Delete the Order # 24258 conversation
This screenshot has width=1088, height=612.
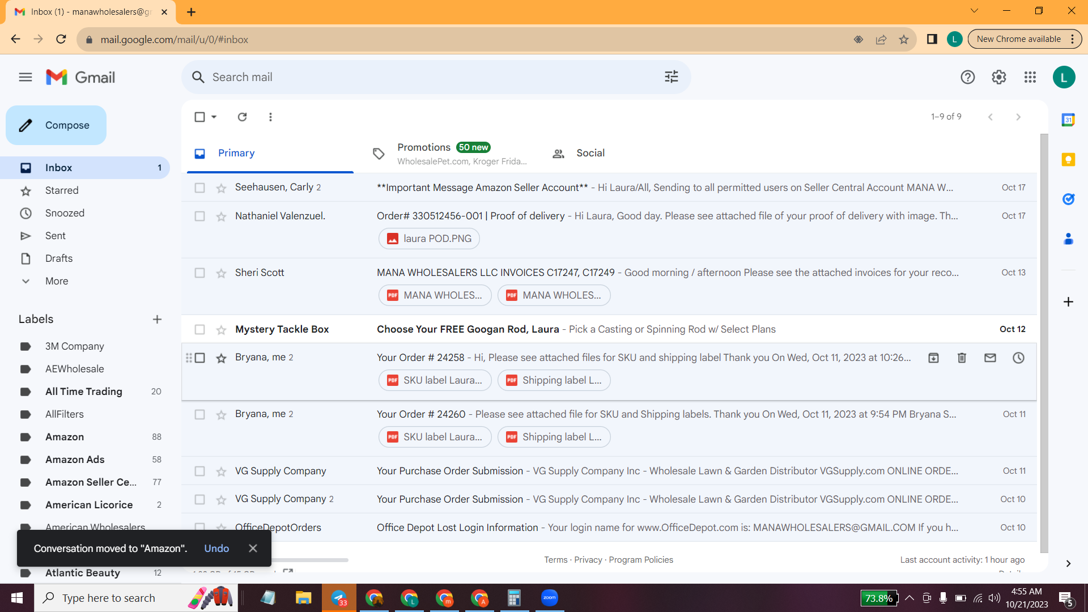coord(962,358)
